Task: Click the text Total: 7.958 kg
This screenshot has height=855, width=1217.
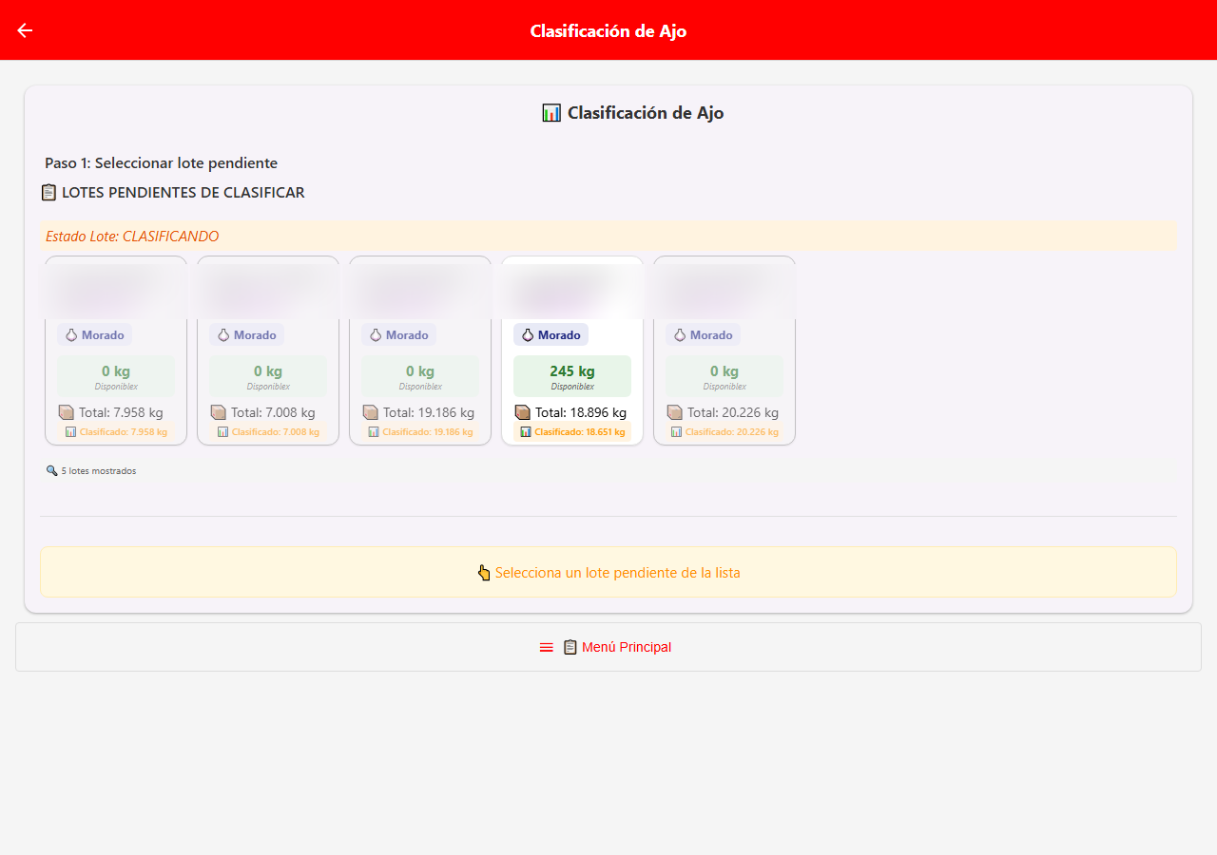Action: (121, 412)
